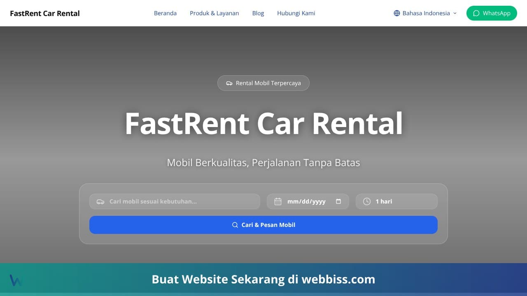Screen dimensions: 527x296
Task: Click the WhatsApp chat bubble icon
Action: (476, 13)
